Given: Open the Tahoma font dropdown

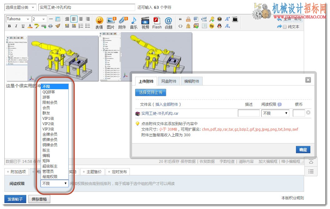Looking at the screenshot, I should (x=18, y=19).
